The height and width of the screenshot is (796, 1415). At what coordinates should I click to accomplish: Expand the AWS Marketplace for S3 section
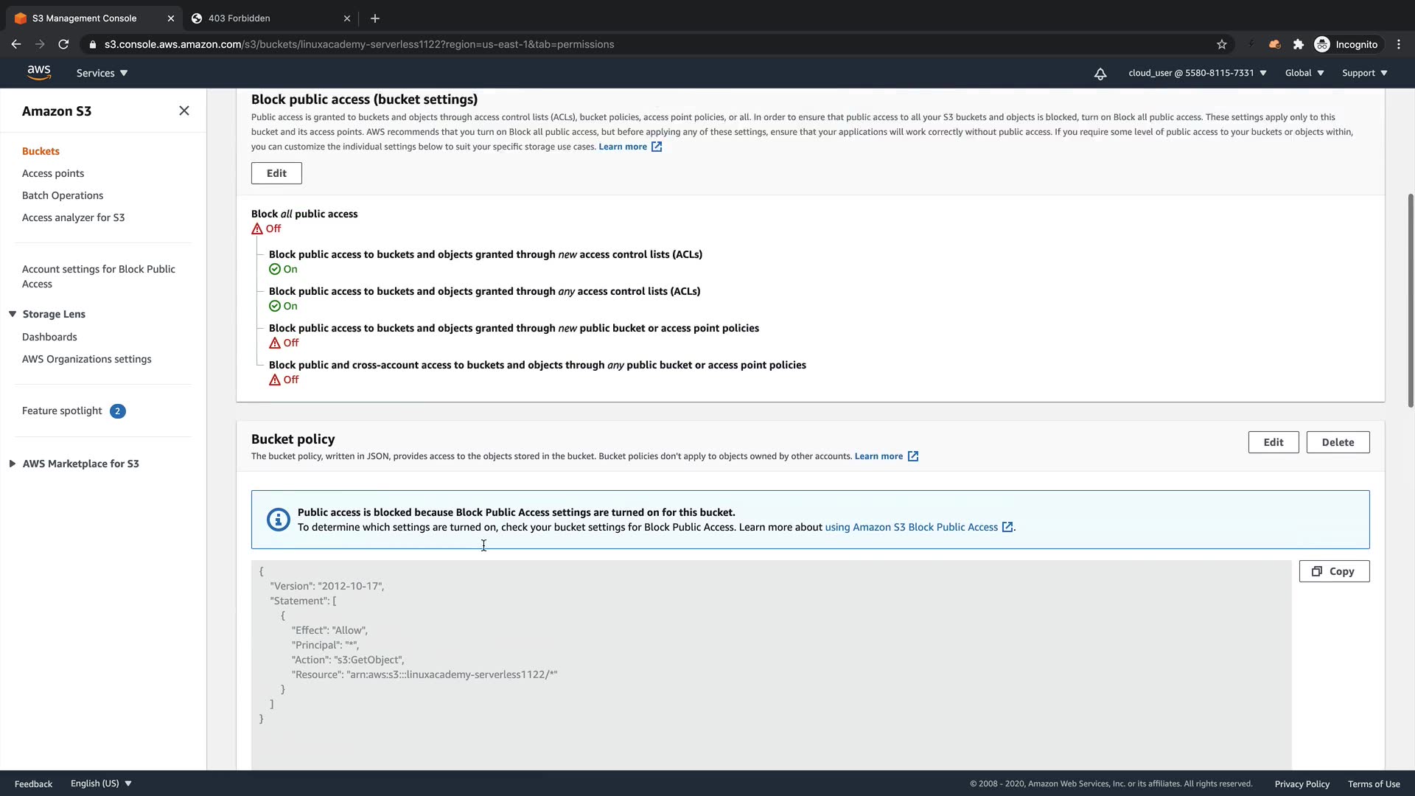pyautogui.click(x=13, y=464)
